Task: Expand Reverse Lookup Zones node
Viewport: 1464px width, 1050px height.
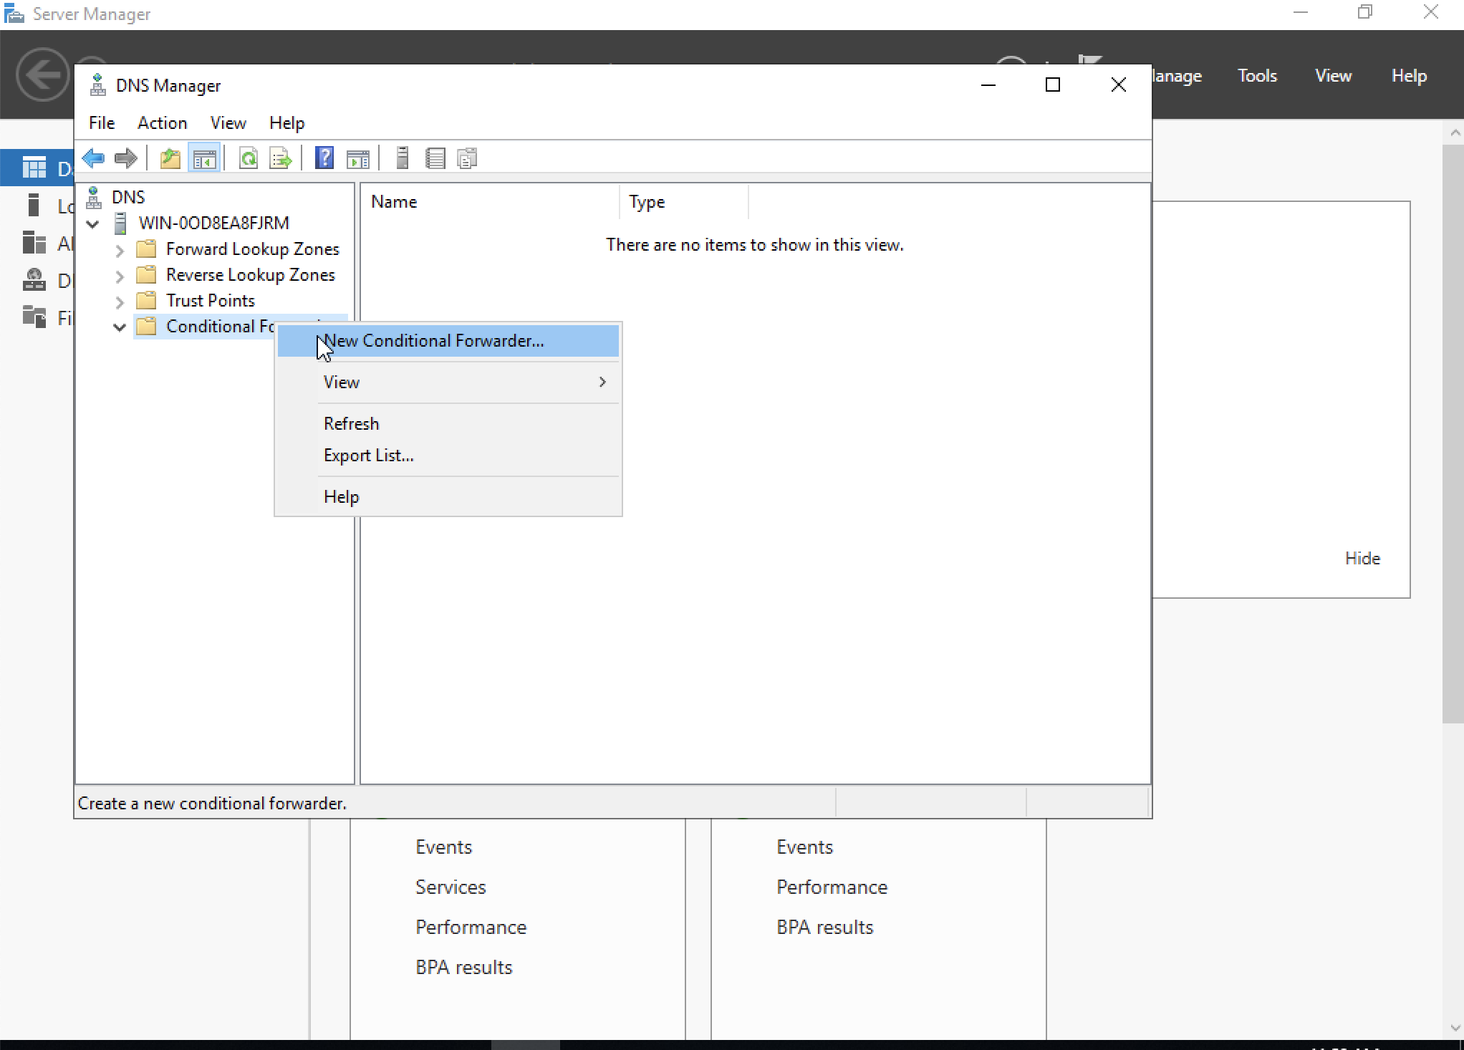Action: [120, 276]
